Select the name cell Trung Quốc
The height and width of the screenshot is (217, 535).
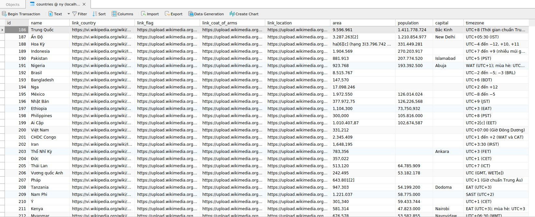pos(49,30)
